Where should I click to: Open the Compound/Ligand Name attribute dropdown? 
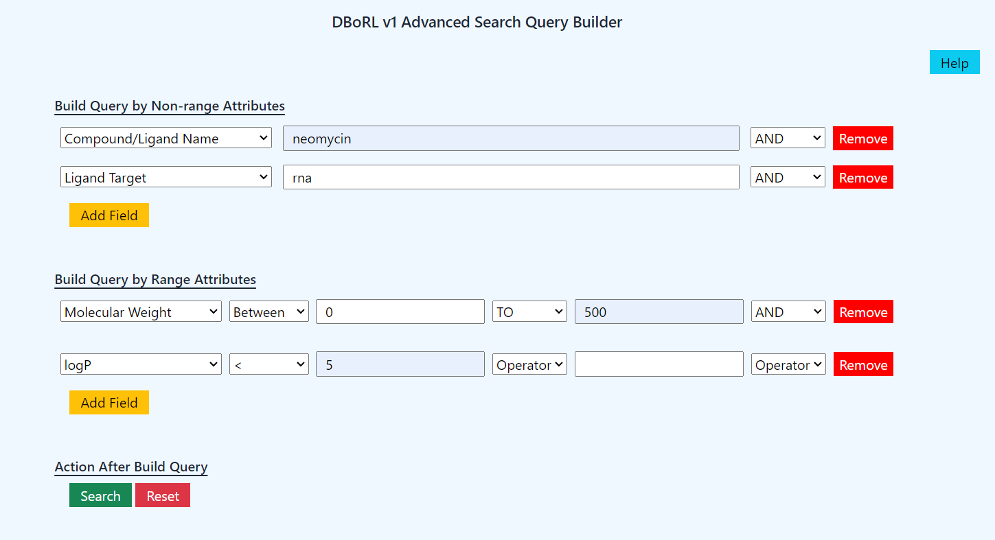[166, 138]
